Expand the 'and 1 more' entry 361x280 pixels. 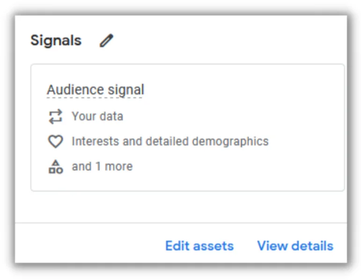pos(102,166)
